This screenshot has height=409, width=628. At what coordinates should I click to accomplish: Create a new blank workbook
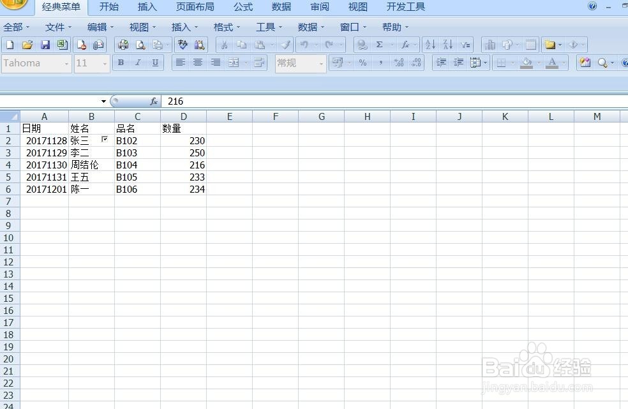(x=9, y=45)
